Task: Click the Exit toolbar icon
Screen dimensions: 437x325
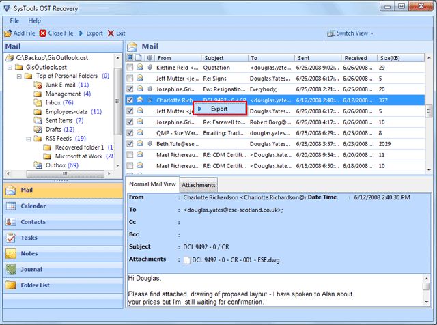Action: (111, 33)
